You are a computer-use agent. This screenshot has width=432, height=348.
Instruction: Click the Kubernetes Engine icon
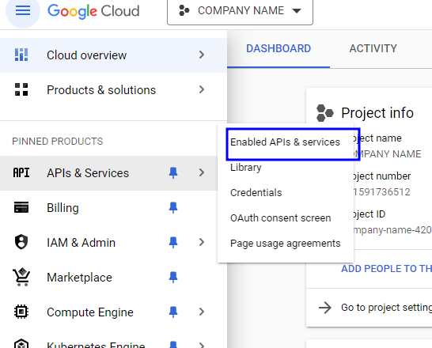(21, 344)
